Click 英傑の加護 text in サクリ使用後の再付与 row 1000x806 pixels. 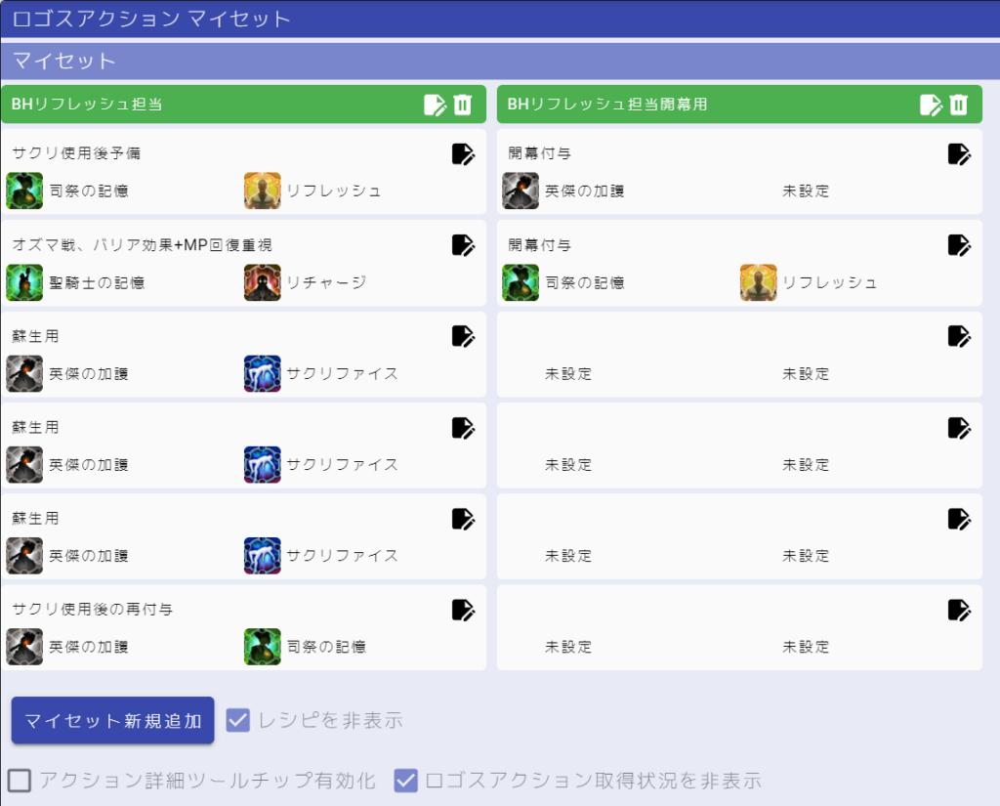click(x=89, y=647)
